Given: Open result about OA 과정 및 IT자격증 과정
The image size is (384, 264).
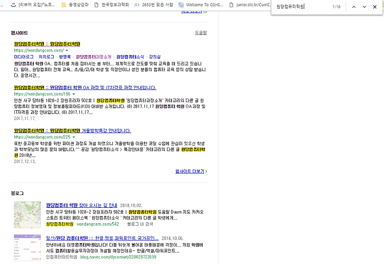Looking at the screenshot, I should click(x=85, y=88).
